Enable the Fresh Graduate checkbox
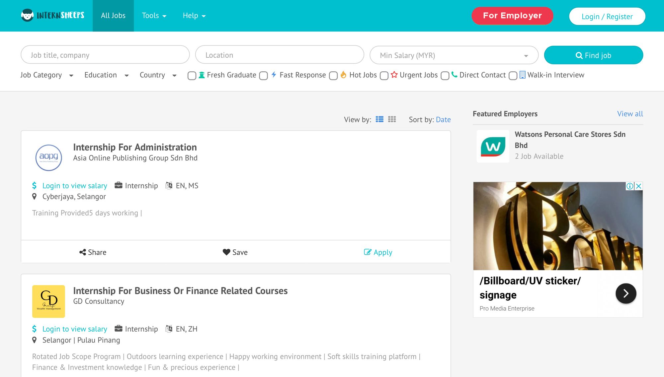Viewport: 664px width, 377px height. 192,76
